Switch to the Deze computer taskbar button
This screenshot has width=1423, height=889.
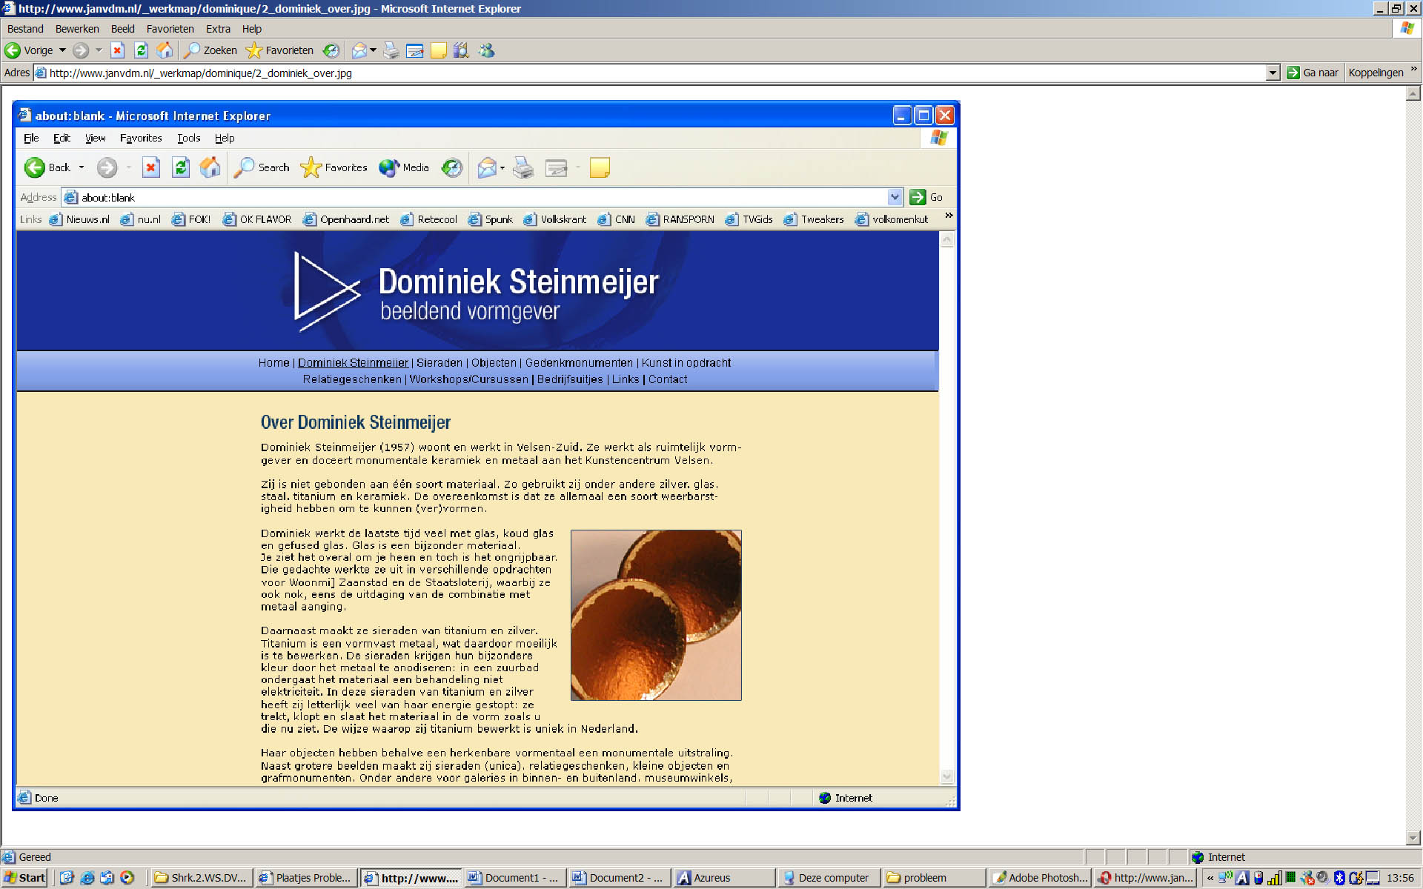828,878
